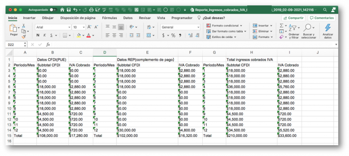Switch to the Vista tab

tap(161, 18)
